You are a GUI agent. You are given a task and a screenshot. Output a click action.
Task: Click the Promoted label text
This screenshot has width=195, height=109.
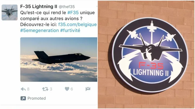pos(36,98)
